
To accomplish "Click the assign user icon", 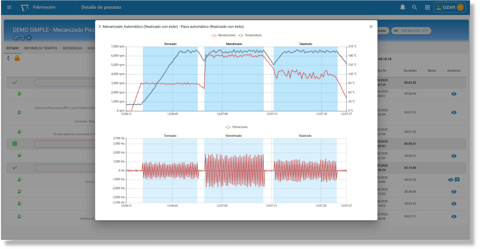I will pyautogui.click(x=29, y=37).
